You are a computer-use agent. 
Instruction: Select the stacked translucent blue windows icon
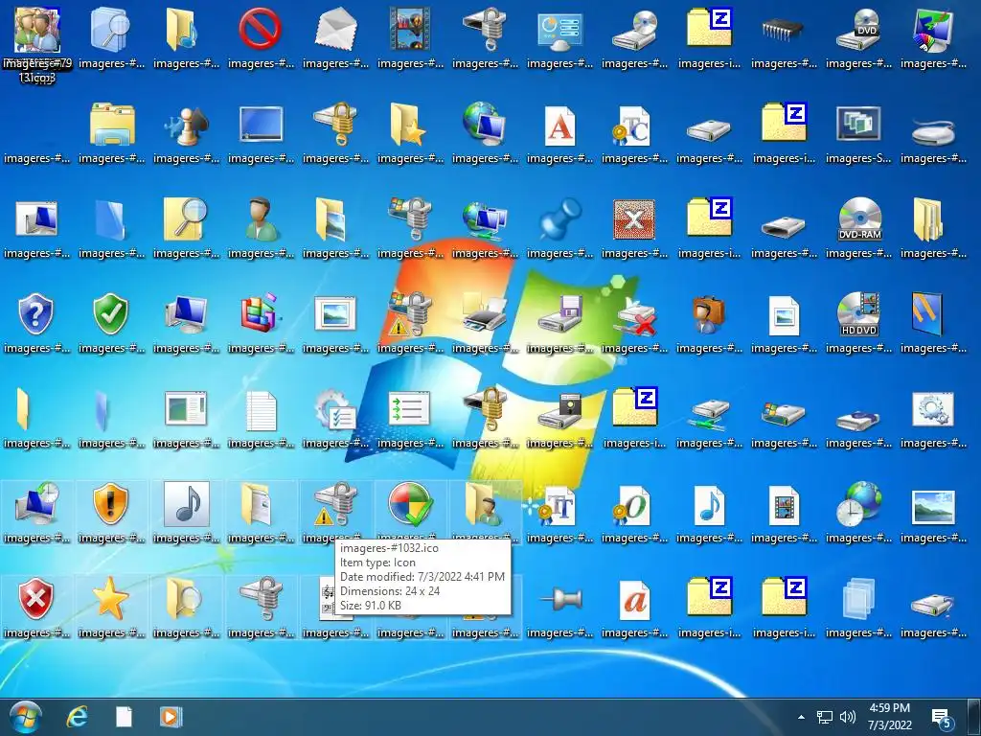(857, 598)
